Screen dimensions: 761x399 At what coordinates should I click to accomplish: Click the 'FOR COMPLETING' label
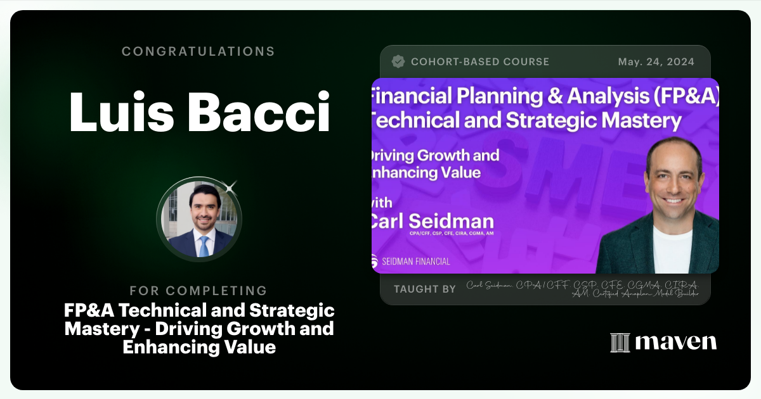pos(198,291)
